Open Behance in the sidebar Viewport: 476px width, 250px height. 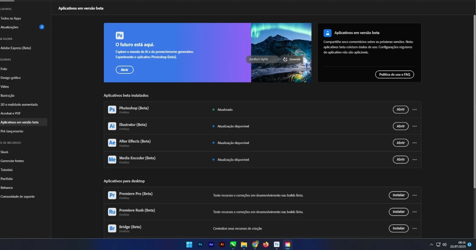[6, 188]
